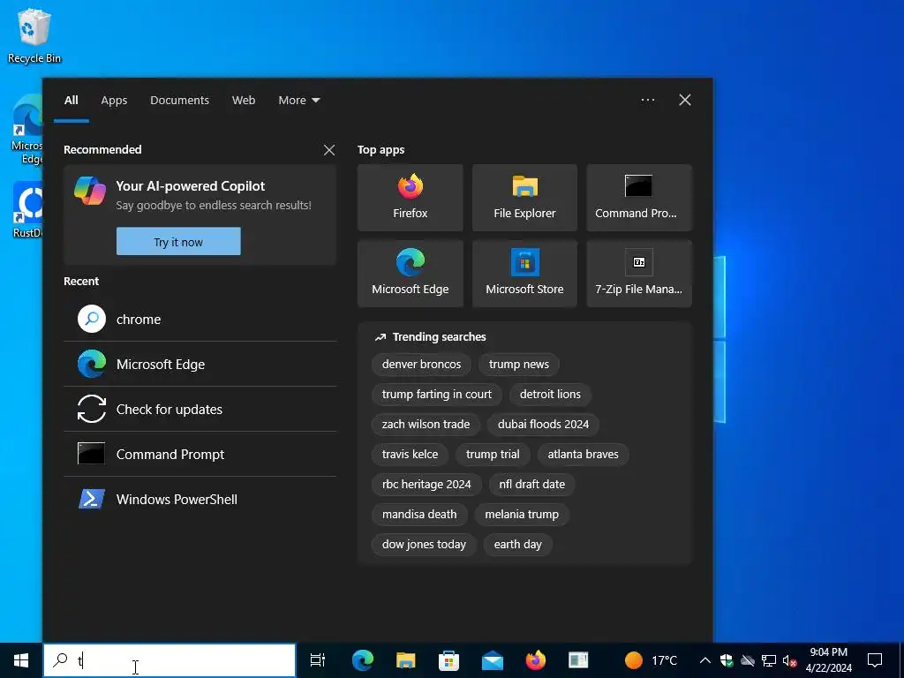Open Recycle Bin on the desktop
Screen dimensions: 904x678
click(34, 35)
